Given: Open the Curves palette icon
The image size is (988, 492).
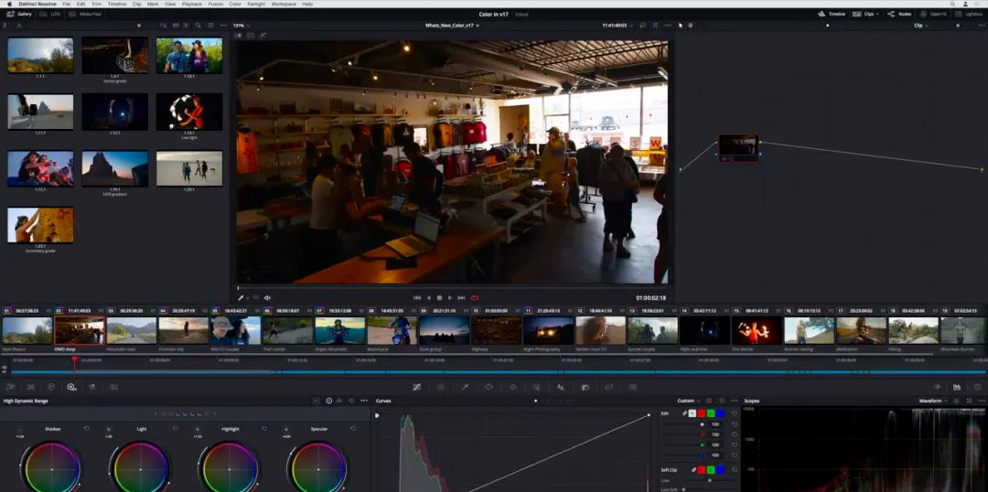Looking at the screenshot, I should pyautogui.click(x=416, y=387).
